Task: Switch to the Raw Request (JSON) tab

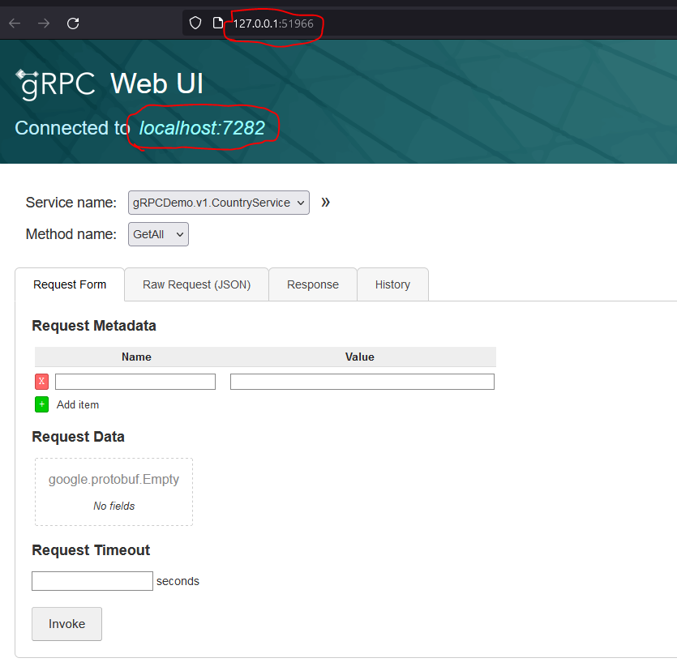Action: click(x=196, y=284)
